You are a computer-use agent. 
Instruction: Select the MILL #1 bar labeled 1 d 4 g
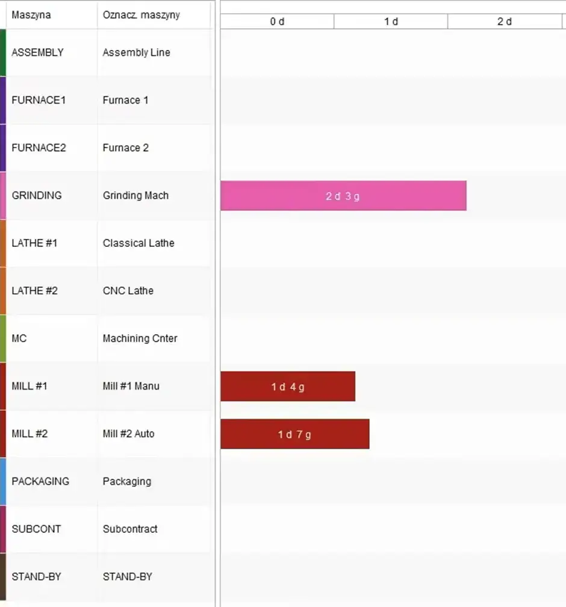coord(288,387)
